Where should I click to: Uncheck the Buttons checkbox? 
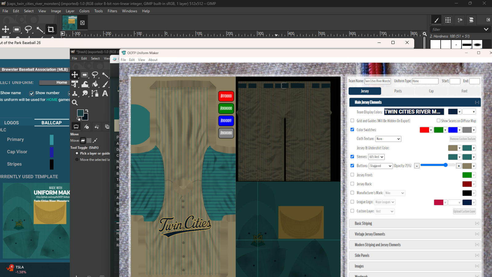click(352, 166)
